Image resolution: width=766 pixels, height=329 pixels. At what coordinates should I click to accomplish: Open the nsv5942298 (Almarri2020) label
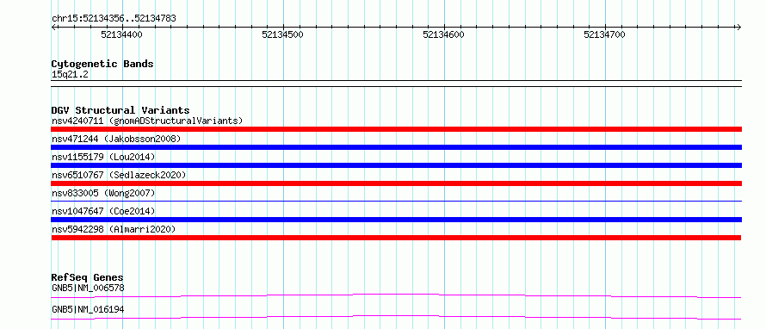114,229
